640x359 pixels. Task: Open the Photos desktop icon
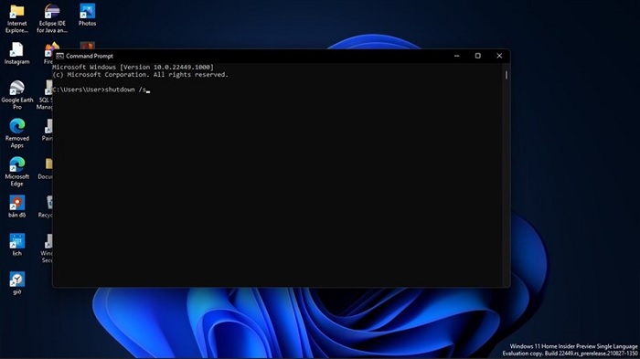pyautogui.click(x=88, y=16)
